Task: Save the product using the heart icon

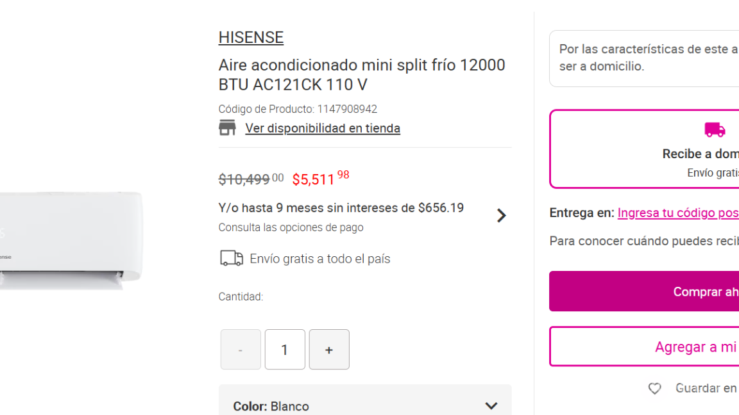Action: tap(654, 388)
